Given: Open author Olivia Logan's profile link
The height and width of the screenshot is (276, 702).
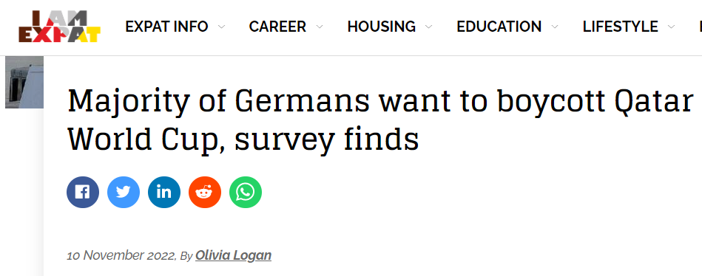Looking at the screenshot, I should pyautogui.click(x=233, y=255).
